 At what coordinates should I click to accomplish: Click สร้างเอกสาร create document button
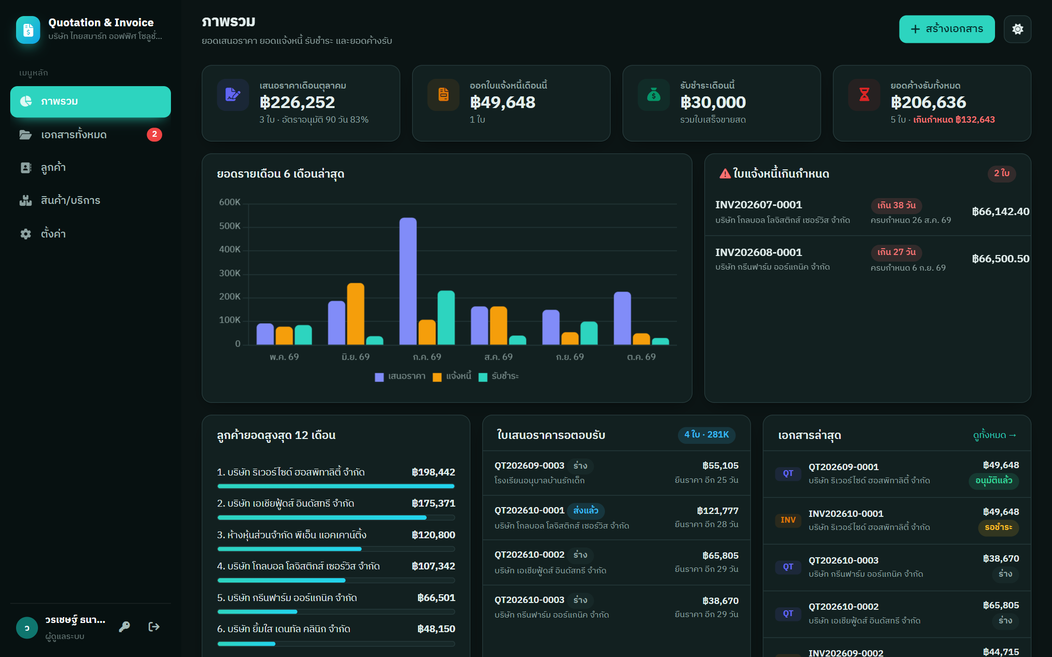click(x=947, y=29)
